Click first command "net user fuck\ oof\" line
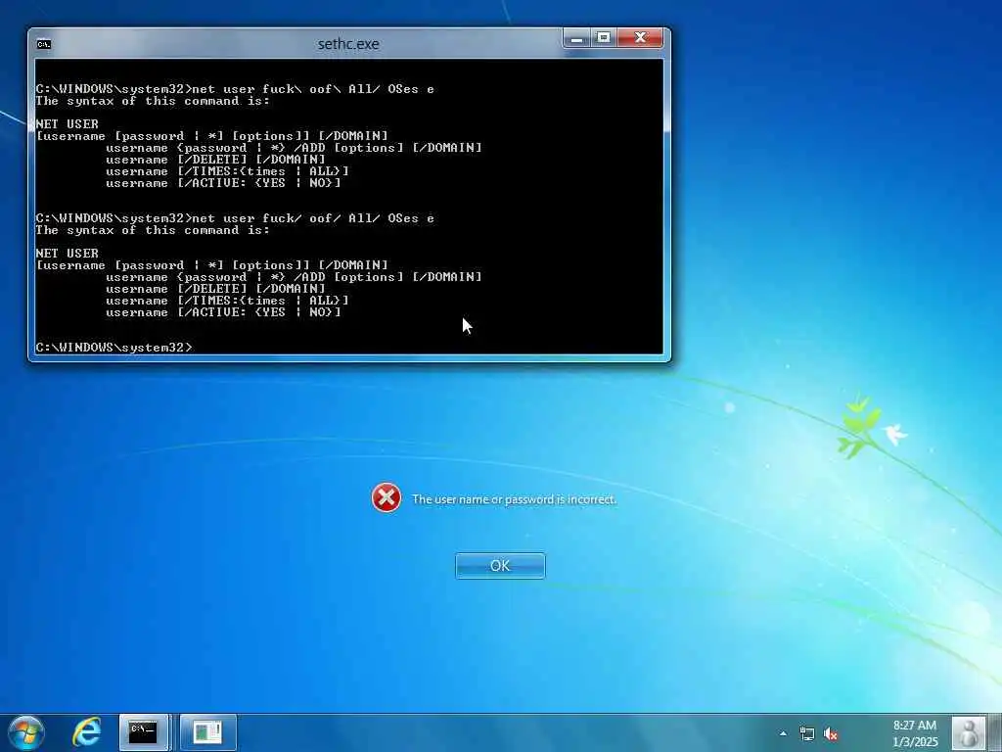Screen dimensions: 1002x752 tap(235, 89)
